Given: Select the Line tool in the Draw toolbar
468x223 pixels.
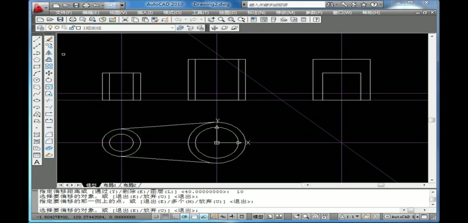Looking at the screenshot, I should tap(37, 40).
